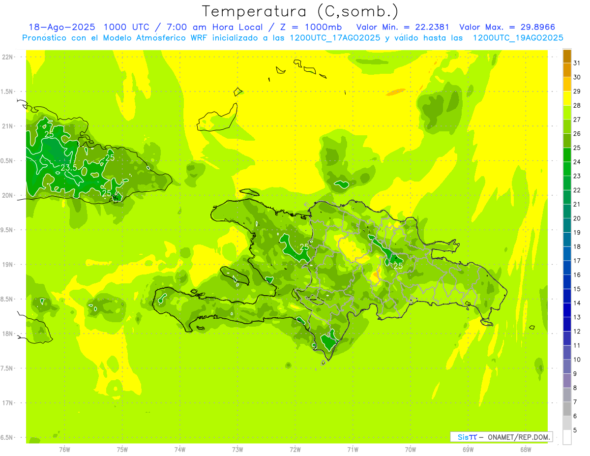Click the color scale label '9'
This screenshot has width=590, height=456.
click(575, 374)
